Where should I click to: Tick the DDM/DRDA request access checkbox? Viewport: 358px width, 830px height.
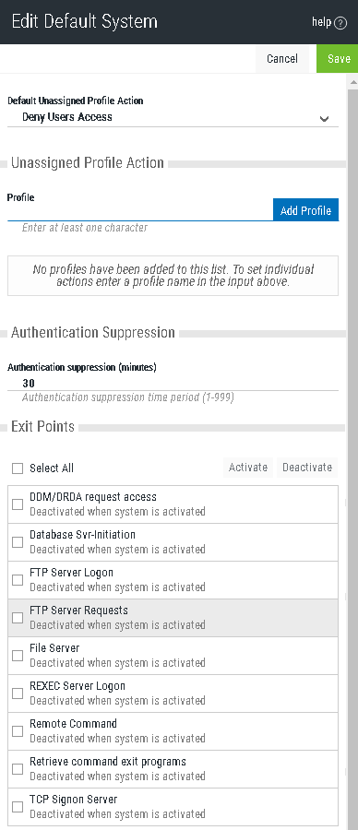(18, 504)
